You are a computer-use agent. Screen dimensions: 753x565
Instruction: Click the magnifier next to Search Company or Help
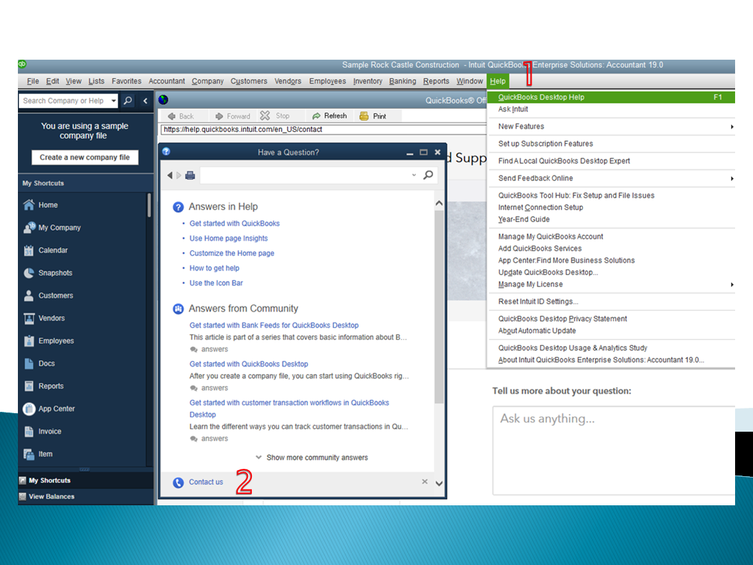(x=128, y=101)
